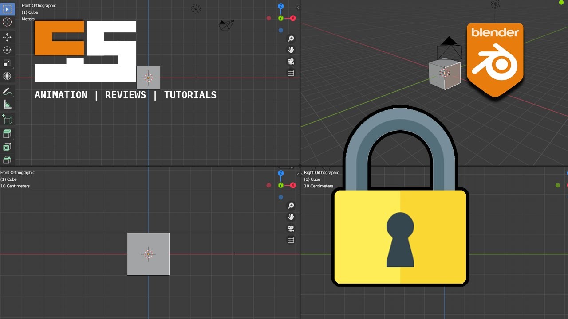Image resolution: width=568 pixels, height=319 pixels.
Task: Activate the Scale tool
Action: [x=7, y=63]
